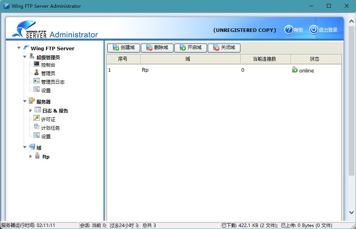Image resolution: width=356 pixels, height=229 pixels.
Task: Open the 帮助 help link
Action: [298, 30]
